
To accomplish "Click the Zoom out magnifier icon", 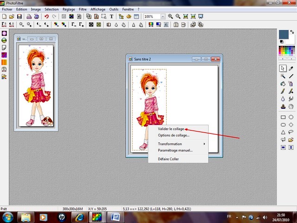I will tap(178, 17).
